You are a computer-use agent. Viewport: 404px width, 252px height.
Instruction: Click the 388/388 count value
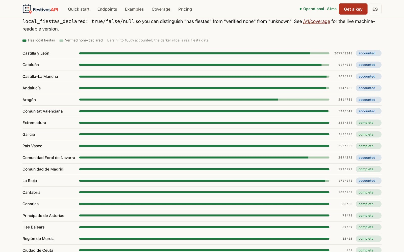345,123
